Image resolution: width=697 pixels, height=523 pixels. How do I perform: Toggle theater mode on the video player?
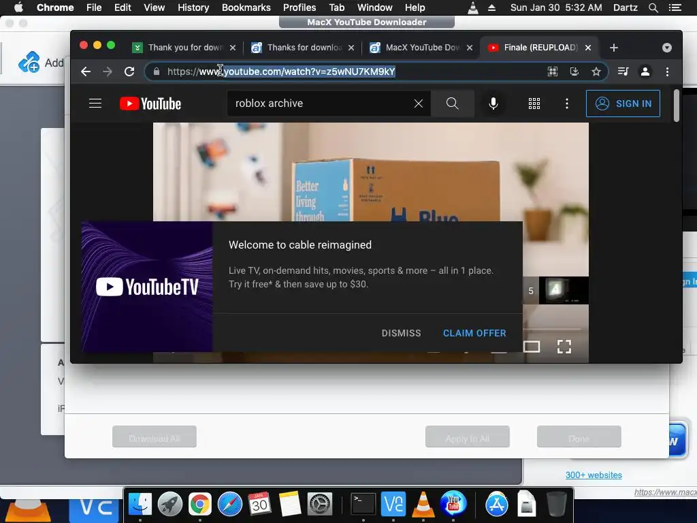click(x=532, y=347)
